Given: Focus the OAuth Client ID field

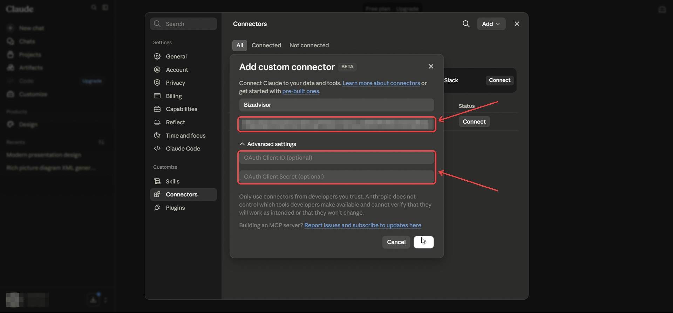Looking at the screenshot, I should (336, 158).
